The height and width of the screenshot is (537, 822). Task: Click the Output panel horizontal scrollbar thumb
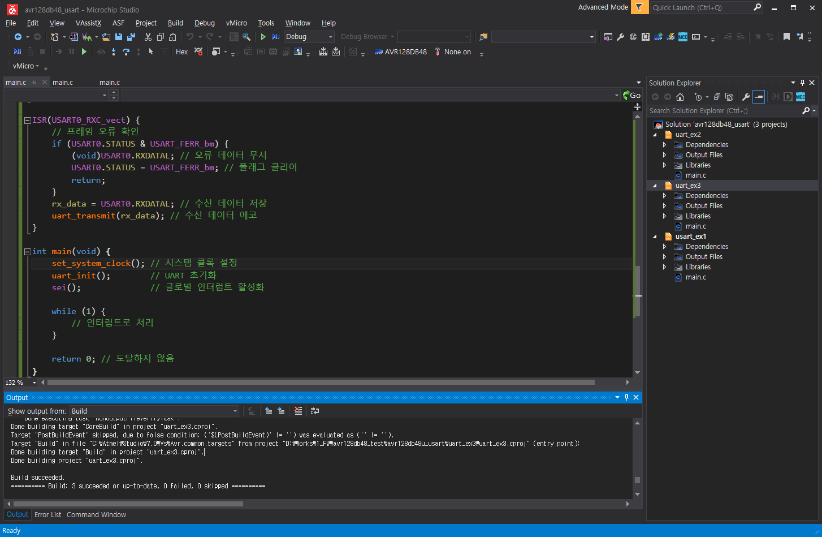click(128, 504)
